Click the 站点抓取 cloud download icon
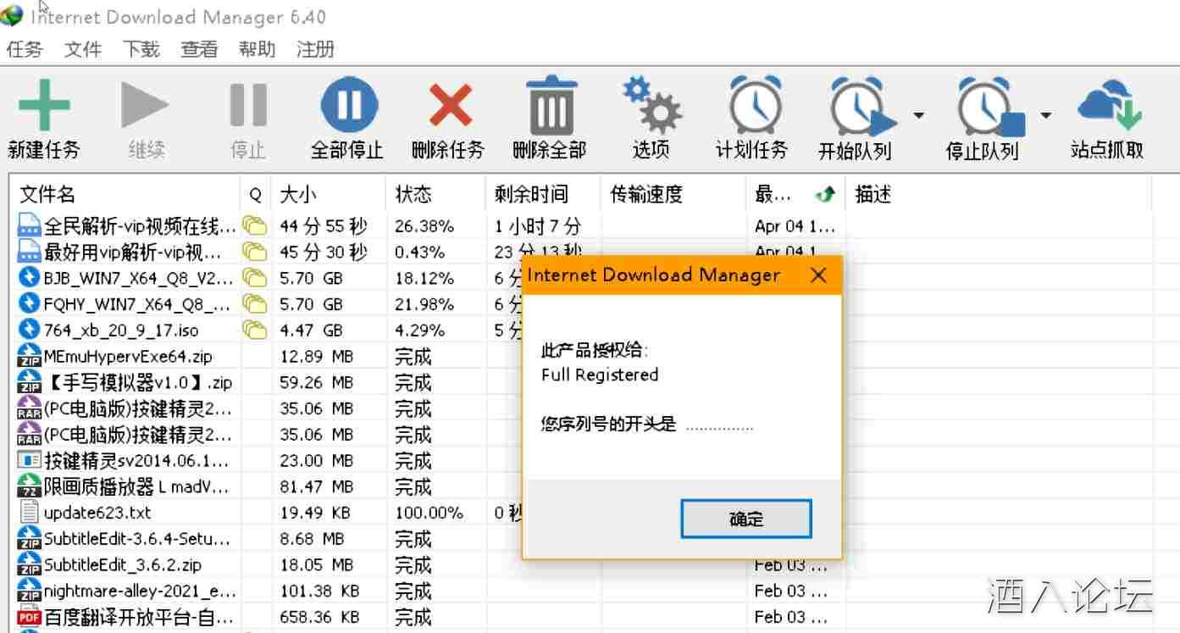The height and width of the screenshot is (633, 1180). point(1109,104)
